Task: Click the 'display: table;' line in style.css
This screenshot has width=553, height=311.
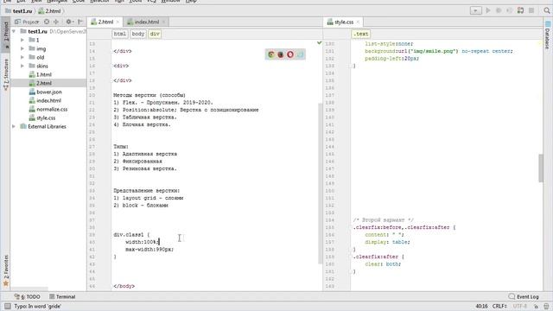Action: (387, 242)
